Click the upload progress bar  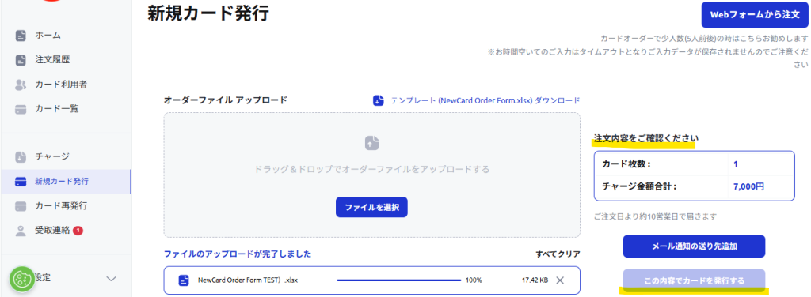coord(399,280)
